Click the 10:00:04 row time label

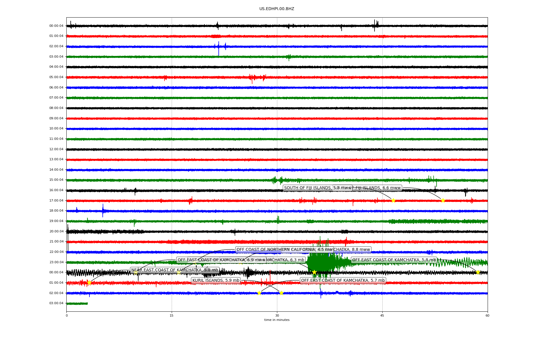(x=56, y=129)
